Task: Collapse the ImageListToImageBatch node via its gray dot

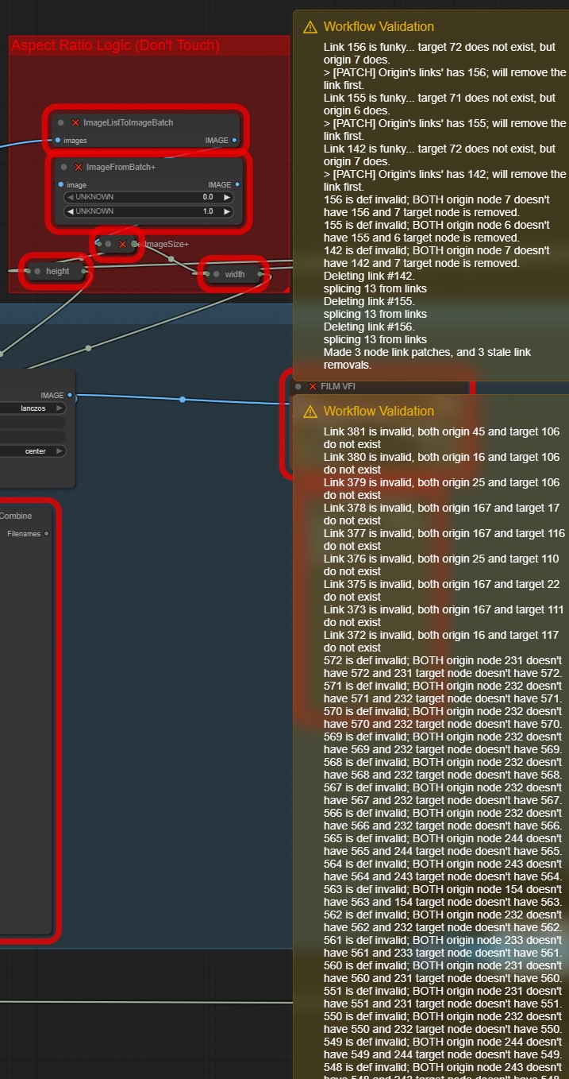Action: pyautogui.click(x=61, y=123)
